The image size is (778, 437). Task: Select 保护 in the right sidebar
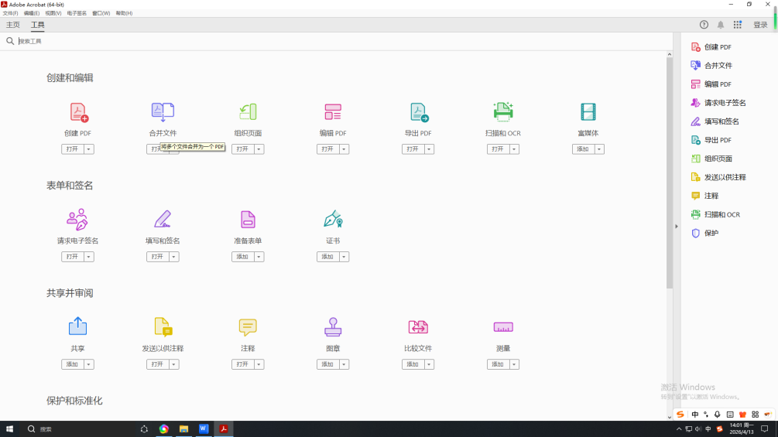click(711, 233)
